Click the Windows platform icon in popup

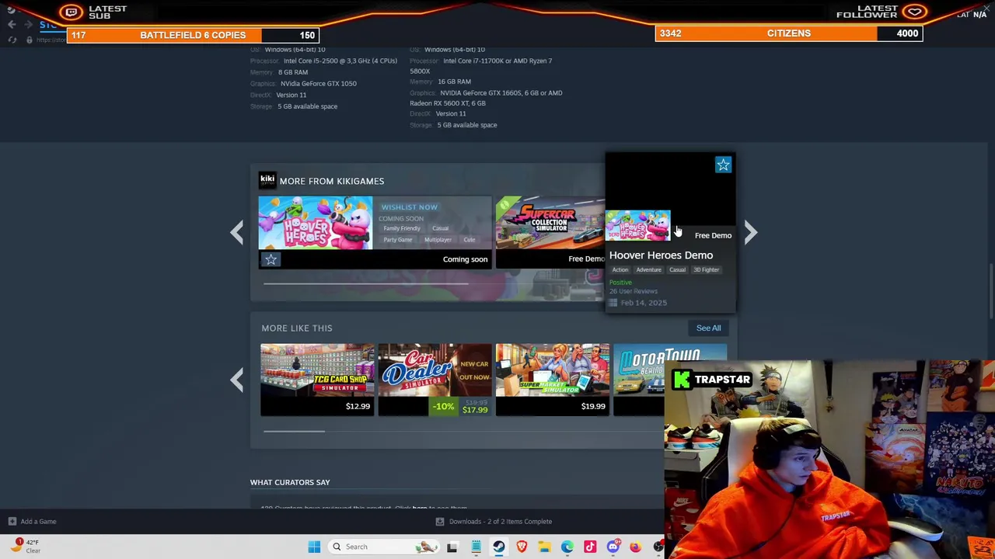tap(613, 303)
